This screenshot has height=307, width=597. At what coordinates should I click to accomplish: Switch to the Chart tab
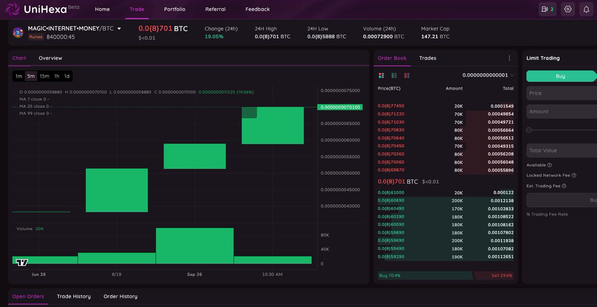(x=19, y=58)
